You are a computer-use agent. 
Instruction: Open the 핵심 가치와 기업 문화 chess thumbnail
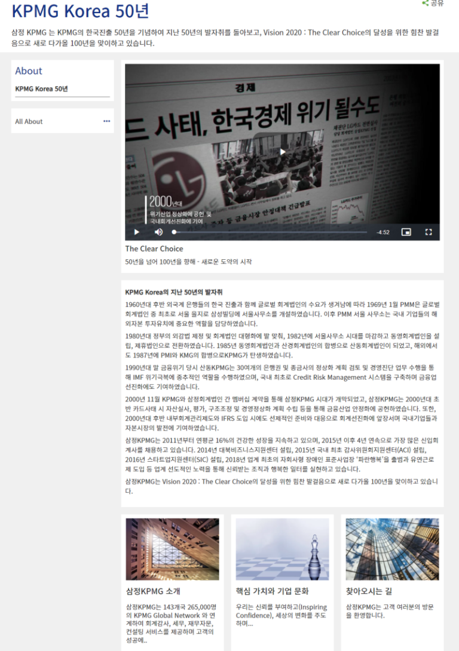click(x=283, y=549)
